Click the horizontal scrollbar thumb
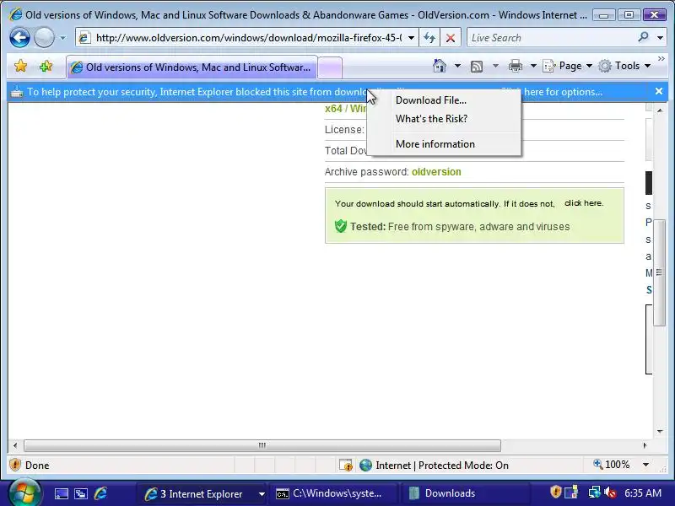The width and height of the screenshot is (675, 506). tap(262, 445)
